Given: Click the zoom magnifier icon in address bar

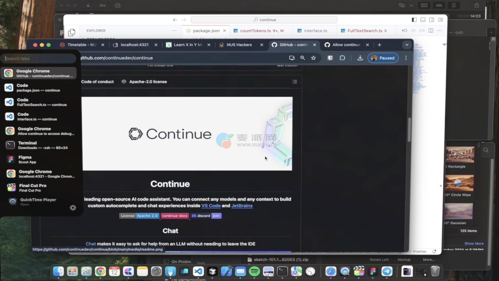Looking at the screenshot, I should [x=303, y=58].
